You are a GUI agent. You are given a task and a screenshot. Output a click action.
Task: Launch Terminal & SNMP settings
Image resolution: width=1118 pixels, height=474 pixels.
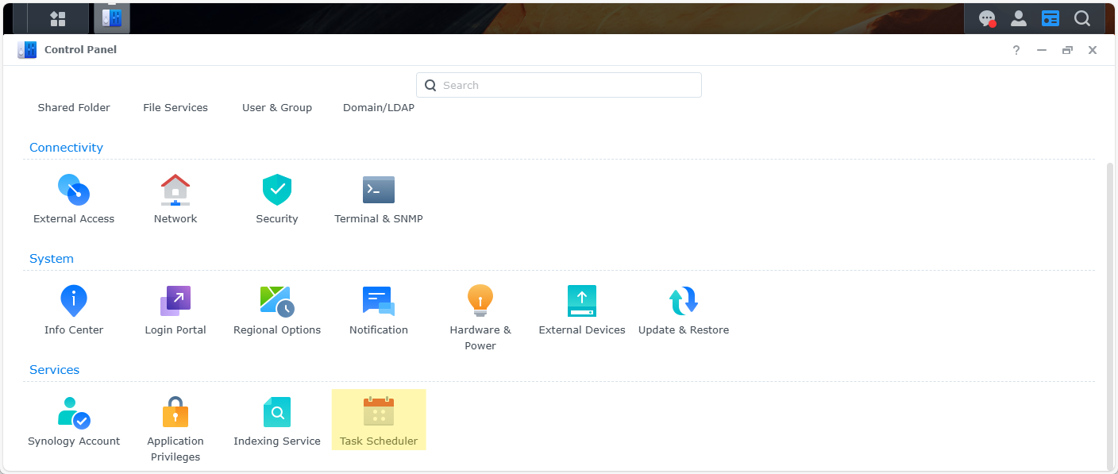click(x=379, y=191)
